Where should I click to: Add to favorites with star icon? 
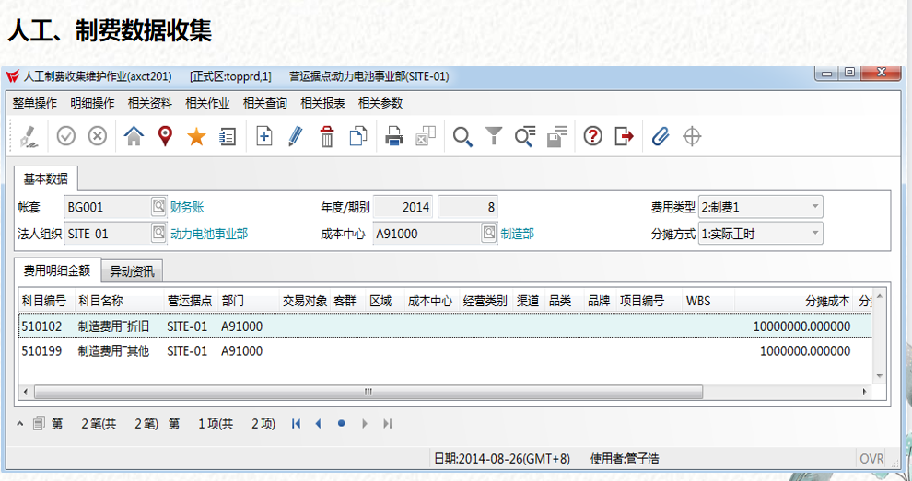(x=196, y=136)
